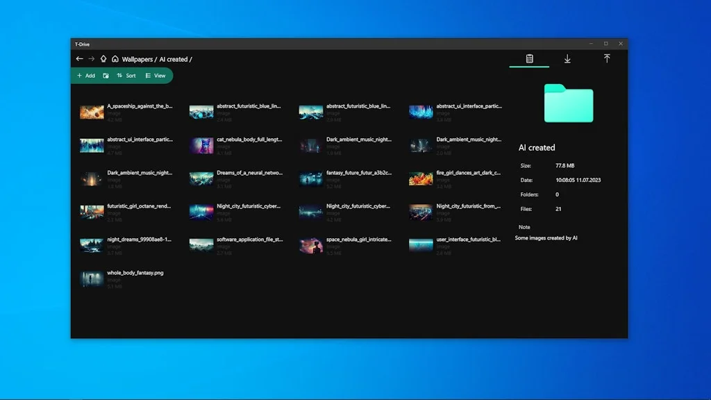This screenshot has height=400, width=711.
Task: Open the View options
Action: (x=156, y=76)
